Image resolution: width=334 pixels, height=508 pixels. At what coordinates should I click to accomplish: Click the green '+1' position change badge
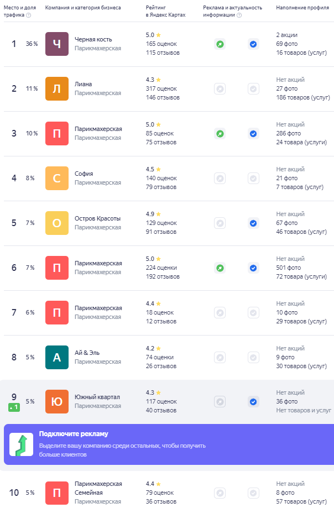[14, 407]
